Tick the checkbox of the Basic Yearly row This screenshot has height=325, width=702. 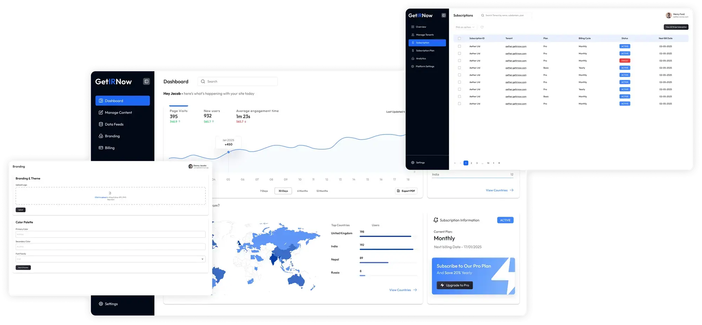pyautogui.click(x=459, y=68)
